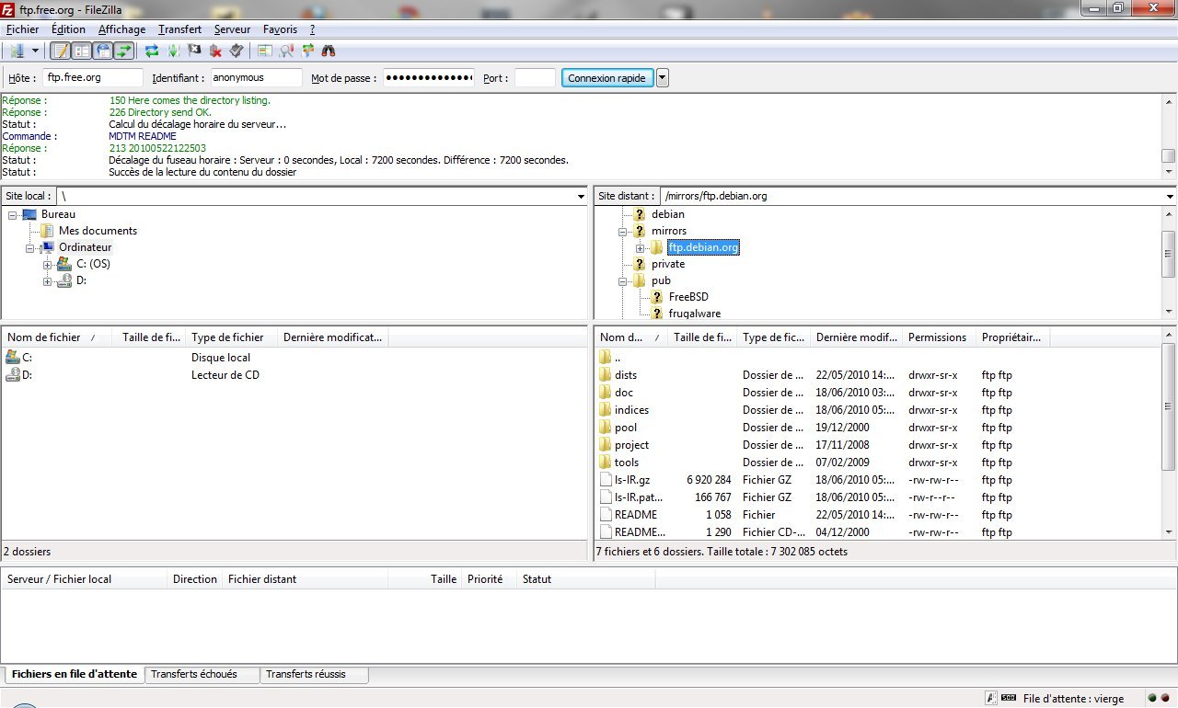Open the Site Manager icon

(x=16, y=51)
